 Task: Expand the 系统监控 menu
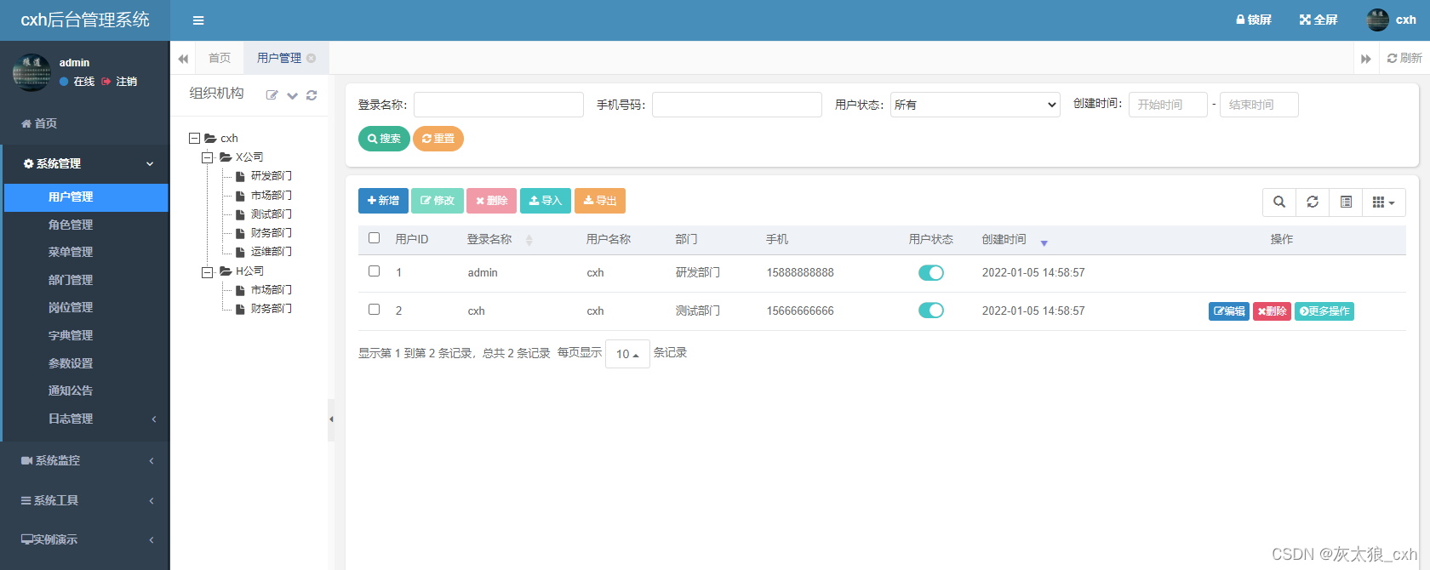[85, 460]
